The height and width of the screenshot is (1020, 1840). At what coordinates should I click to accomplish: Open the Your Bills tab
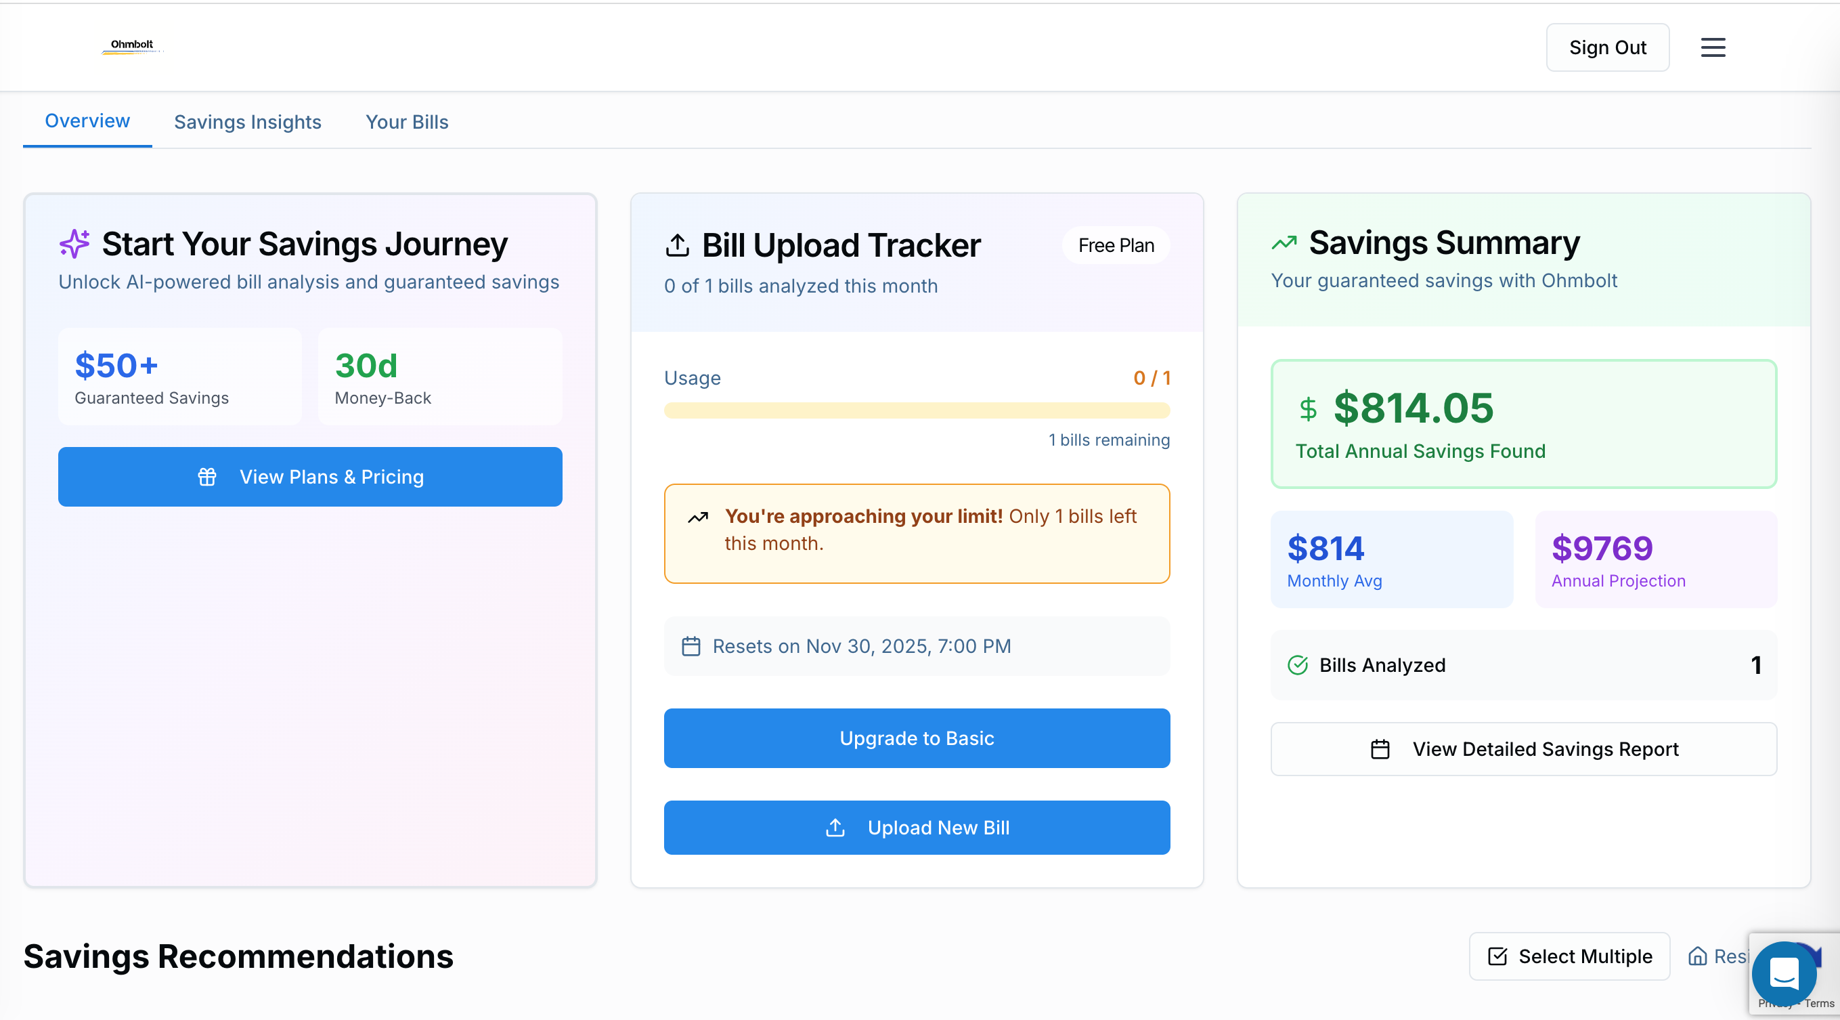pos(406,121)
